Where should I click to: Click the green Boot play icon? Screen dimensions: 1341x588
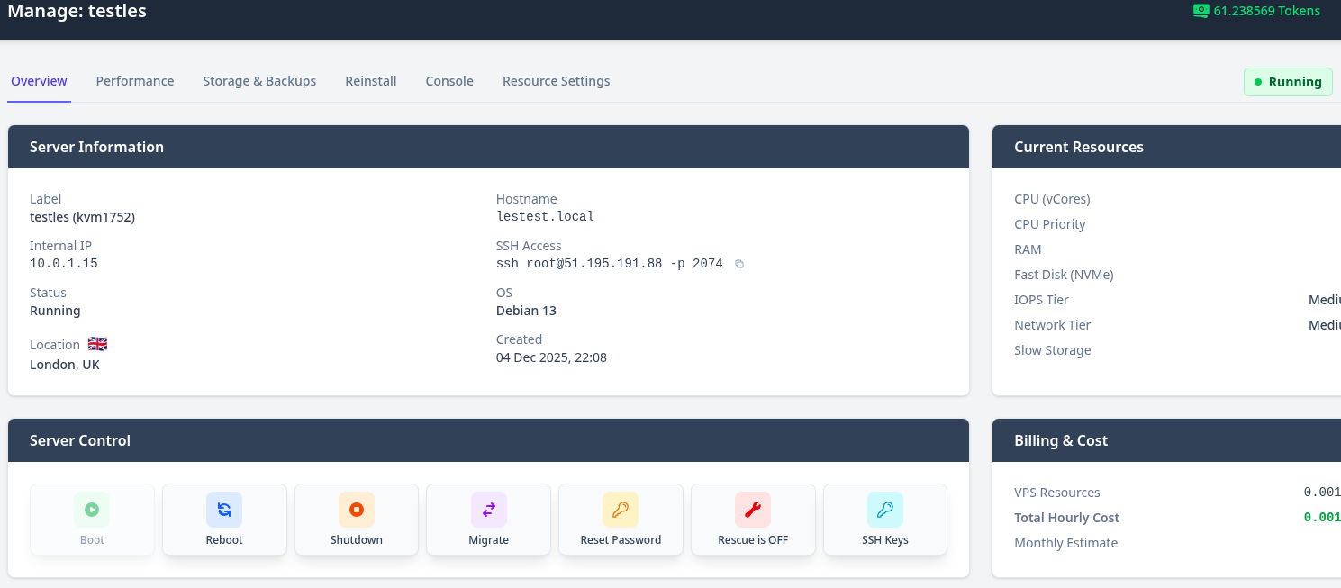(92, 510)
